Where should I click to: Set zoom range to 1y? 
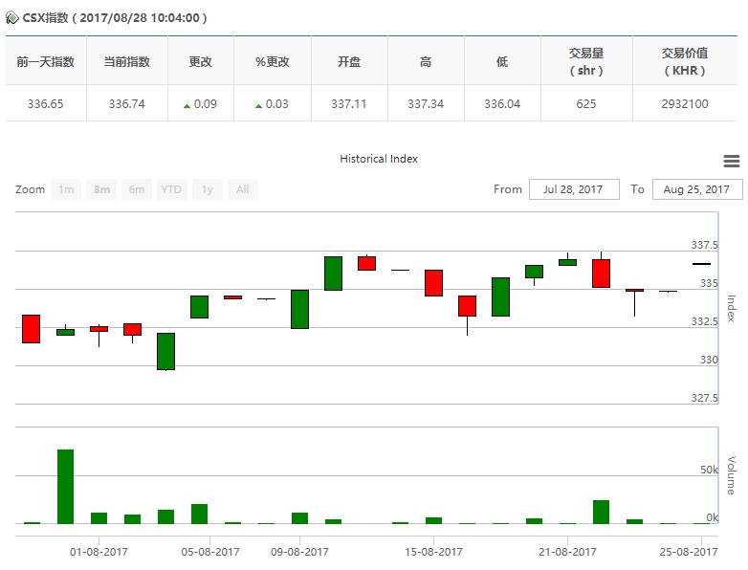207,189
